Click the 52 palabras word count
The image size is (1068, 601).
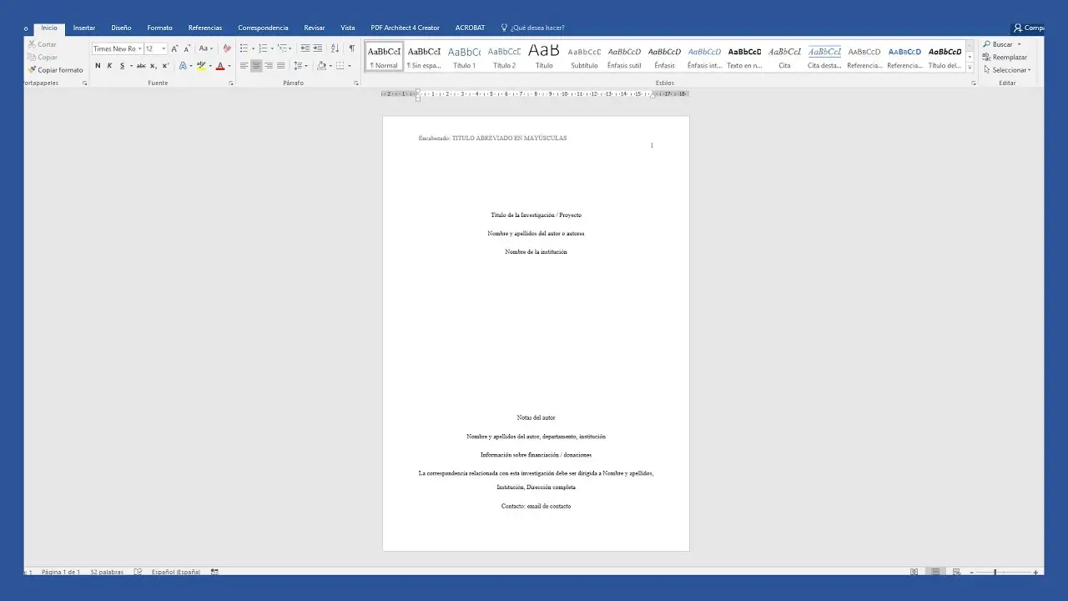click(107, 572)
